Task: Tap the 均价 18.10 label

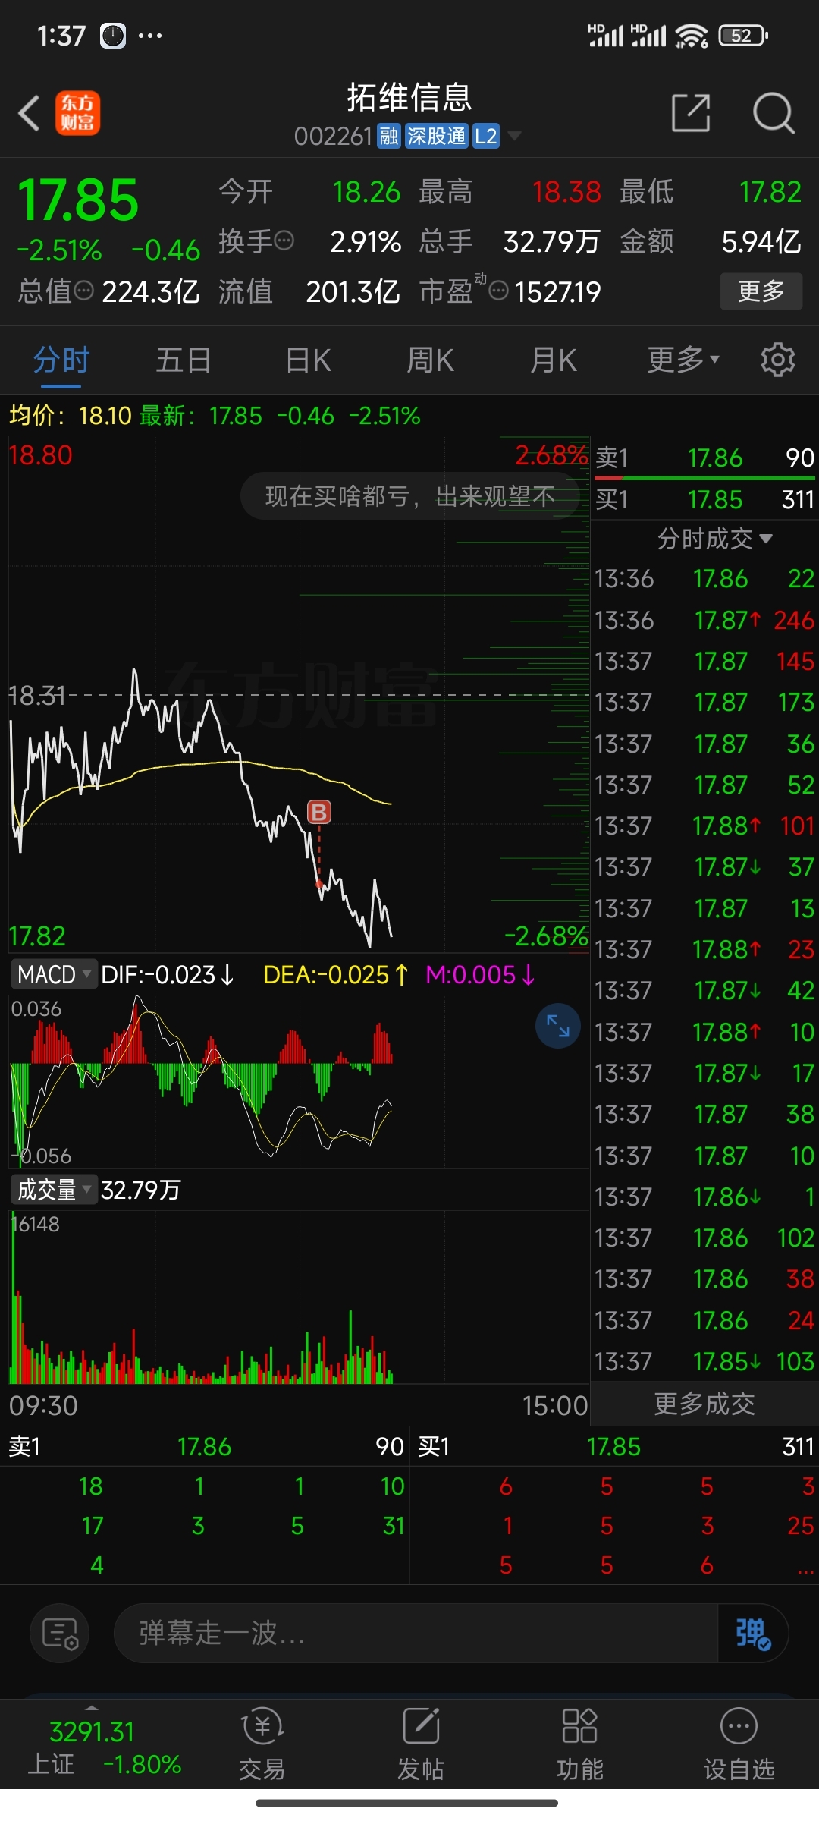Action: point(71,416)
